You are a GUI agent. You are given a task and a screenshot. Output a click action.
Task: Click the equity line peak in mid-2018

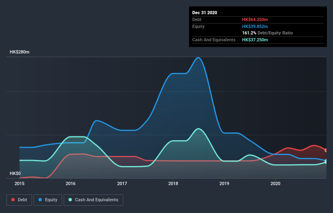point(198,58)
